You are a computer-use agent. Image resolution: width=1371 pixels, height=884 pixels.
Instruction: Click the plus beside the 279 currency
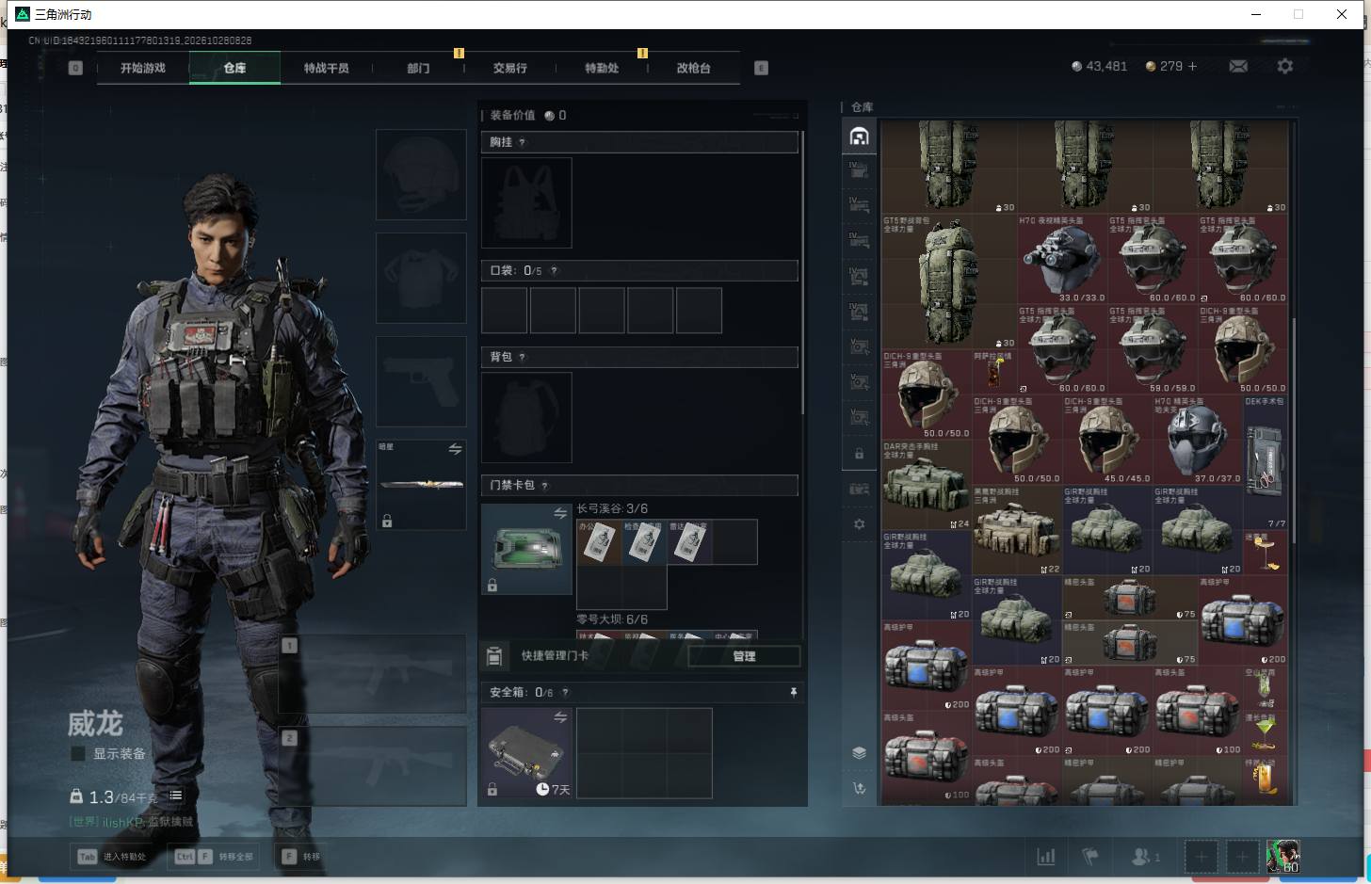pyautogui.click(x=1192, y=66)
